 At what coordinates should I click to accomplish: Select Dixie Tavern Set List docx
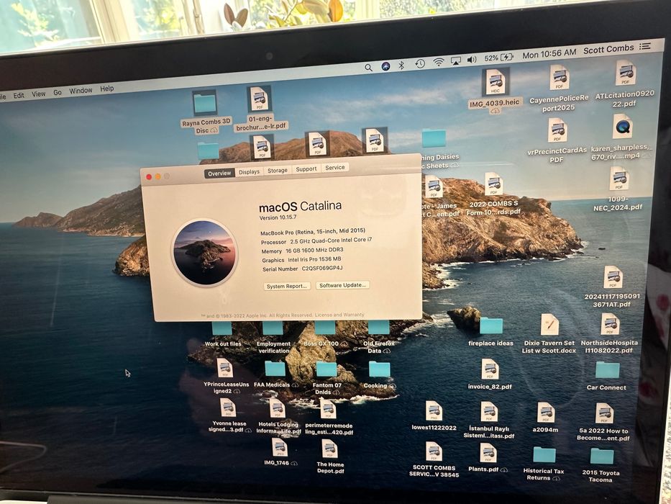click(549, 325)
